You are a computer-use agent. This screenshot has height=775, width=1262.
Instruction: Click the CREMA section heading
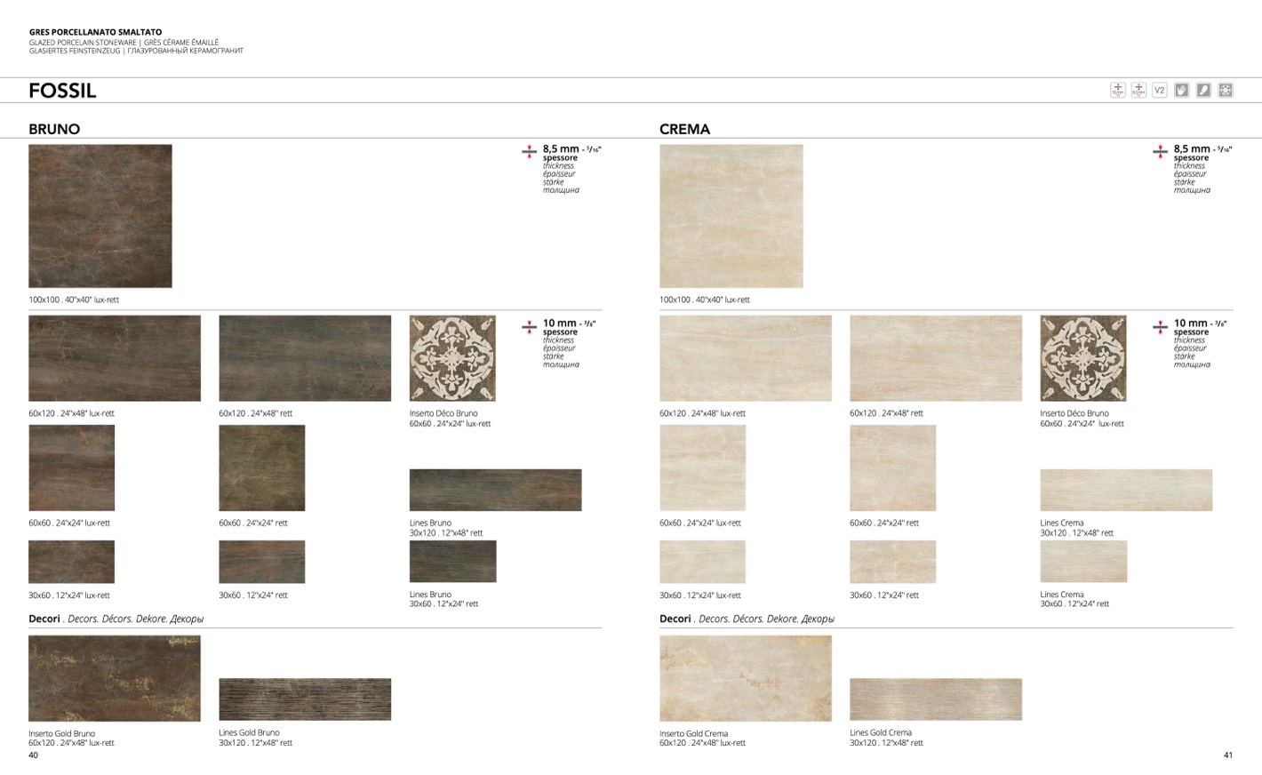(x=684, y=129)
